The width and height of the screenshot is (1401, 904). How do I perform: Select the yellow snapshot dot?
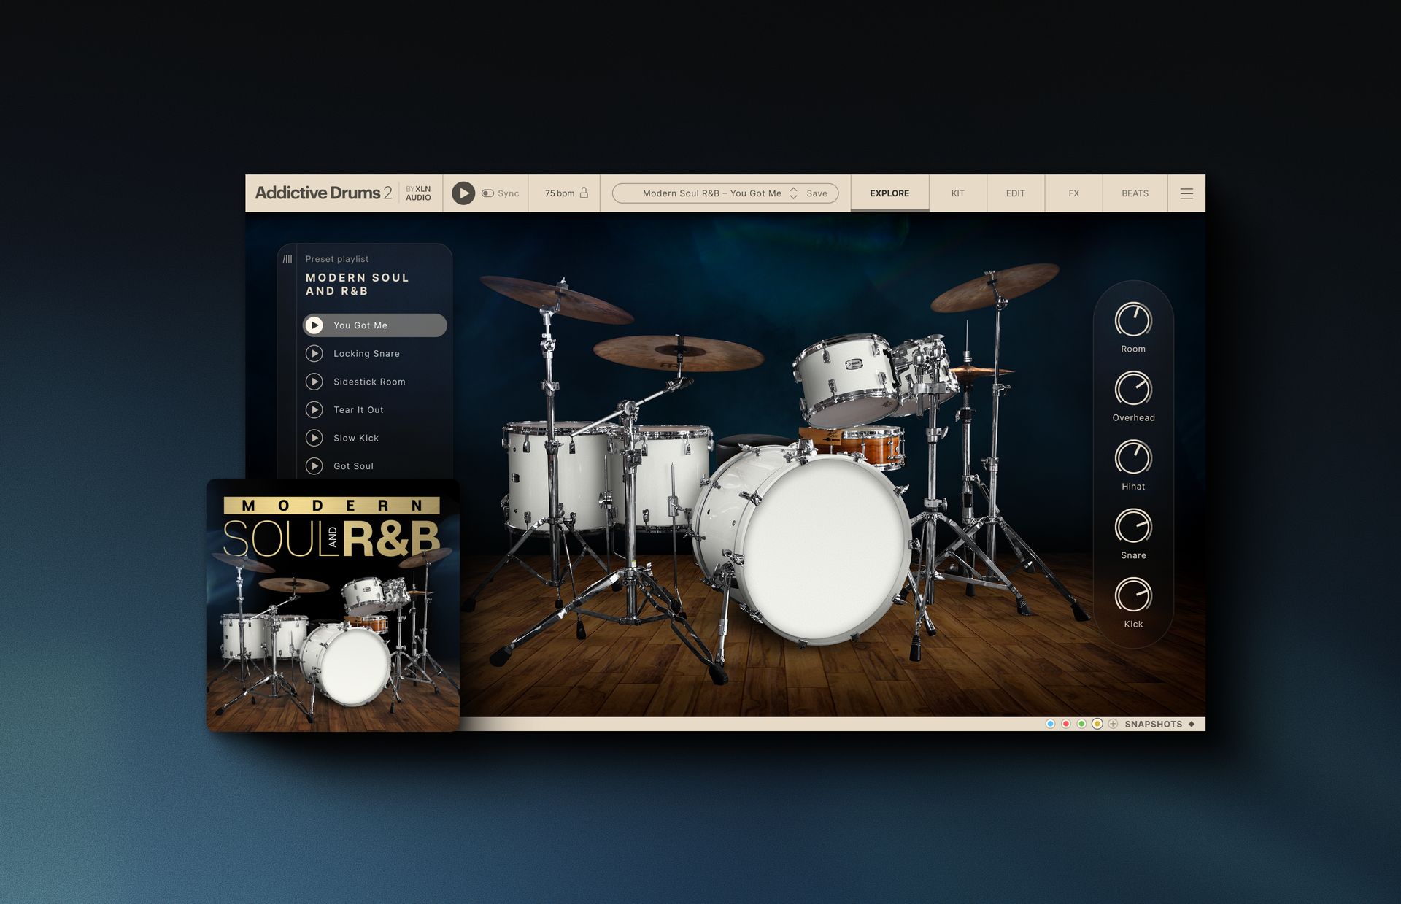[1097, 724]
